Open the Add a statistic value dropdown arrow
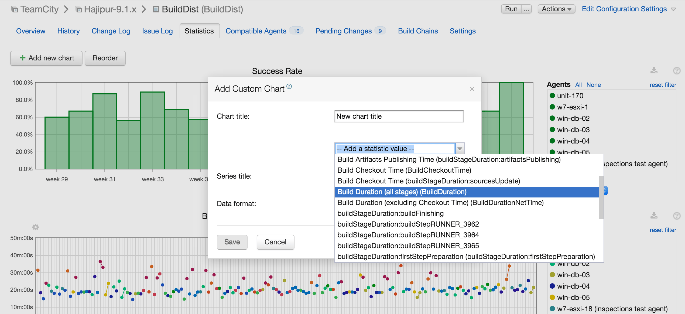685x314 pixels. [x=460, y=149]
